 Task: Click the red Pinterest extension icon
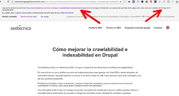[151, 2]
